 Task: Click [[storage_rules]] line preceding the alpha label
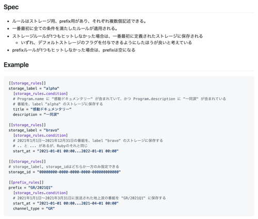pos(27,83)
